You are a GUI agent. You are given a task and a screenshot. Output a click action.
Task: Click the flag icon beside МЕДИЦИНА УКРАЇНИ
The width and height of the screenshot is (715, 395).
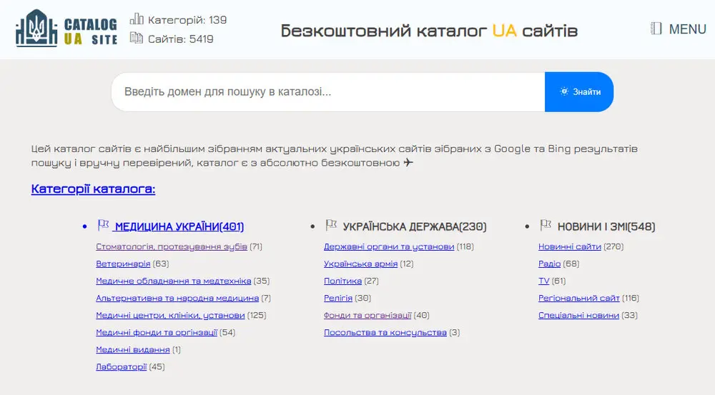[x=104, y=224]
